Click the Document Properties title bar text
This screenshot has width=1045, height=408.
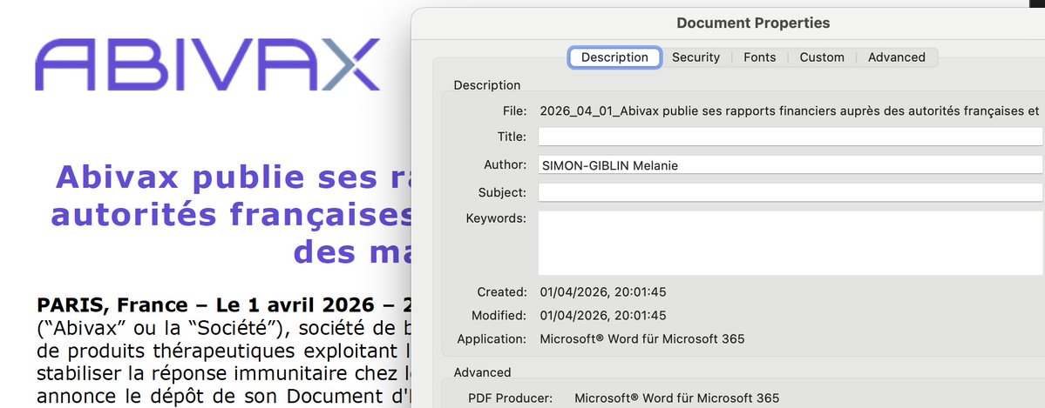[753, 23]
